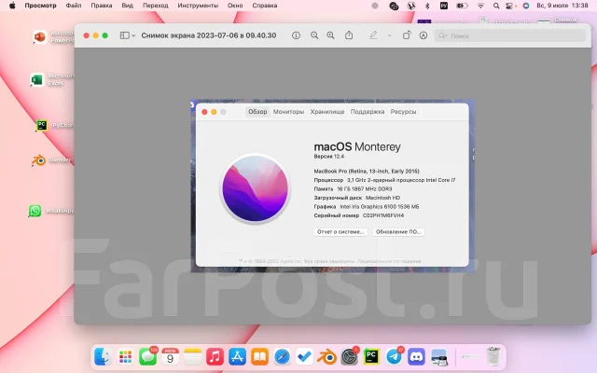The width and height of the screenshot is (597, 373).
Task: Open the Окно menu
Action: (235, 6)
